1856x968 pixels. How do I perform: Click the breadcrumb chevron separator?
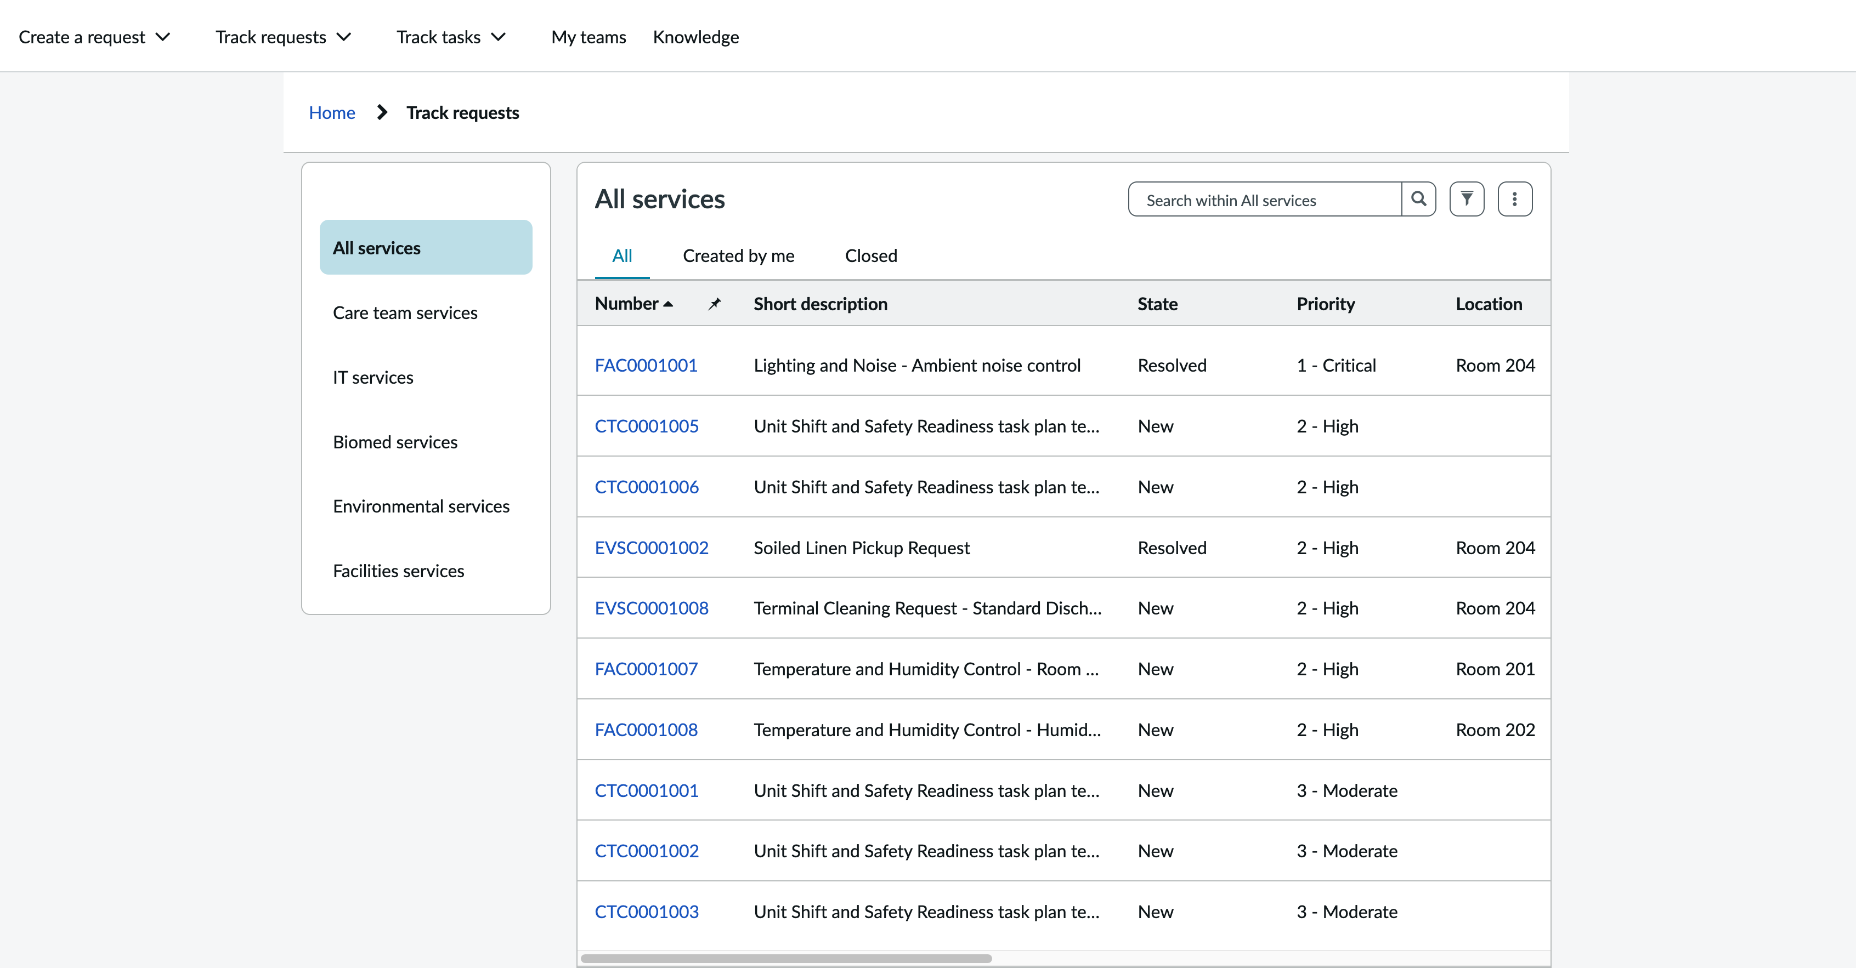click(x=382, y=112)
